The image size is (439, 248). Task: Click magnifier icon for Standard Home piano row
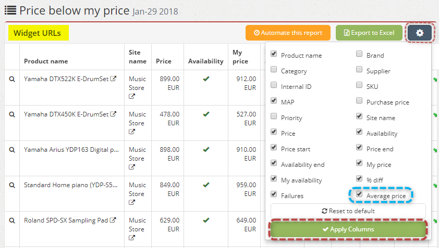pyautogui.click(x=12, y=185)
